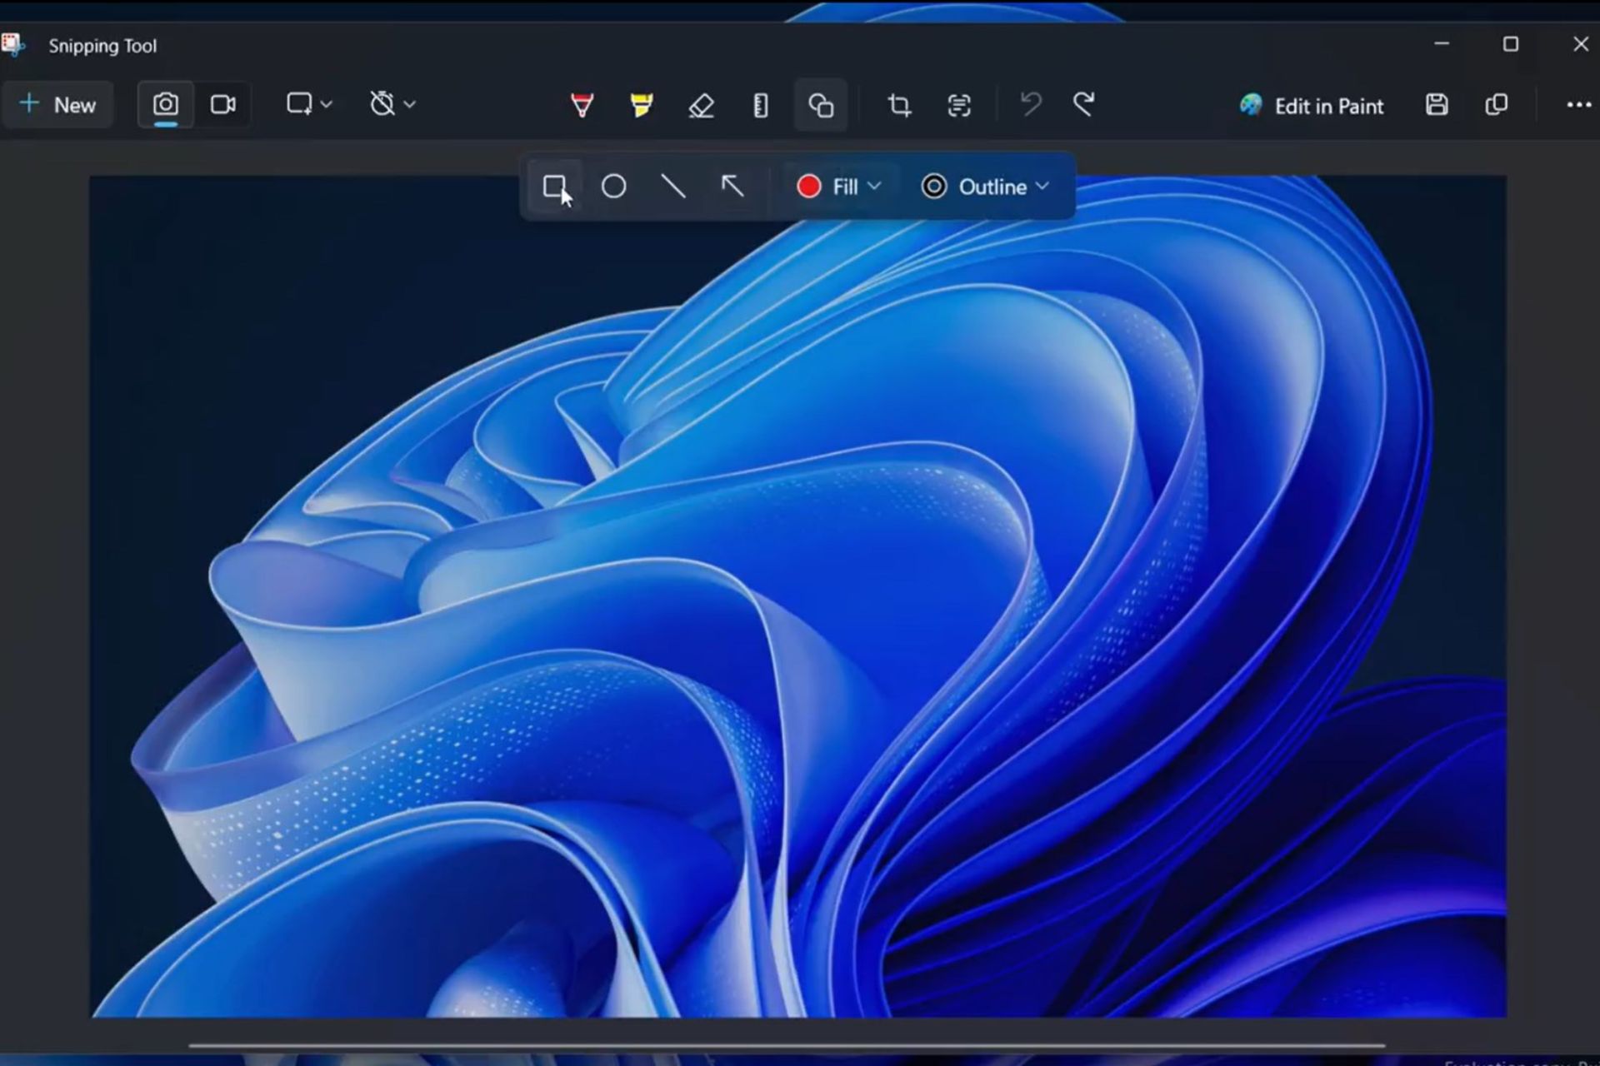Viewport: 1600px width, 1066px height.
Task: Open the See more three-dot menu
Action: pos(1578,105)
